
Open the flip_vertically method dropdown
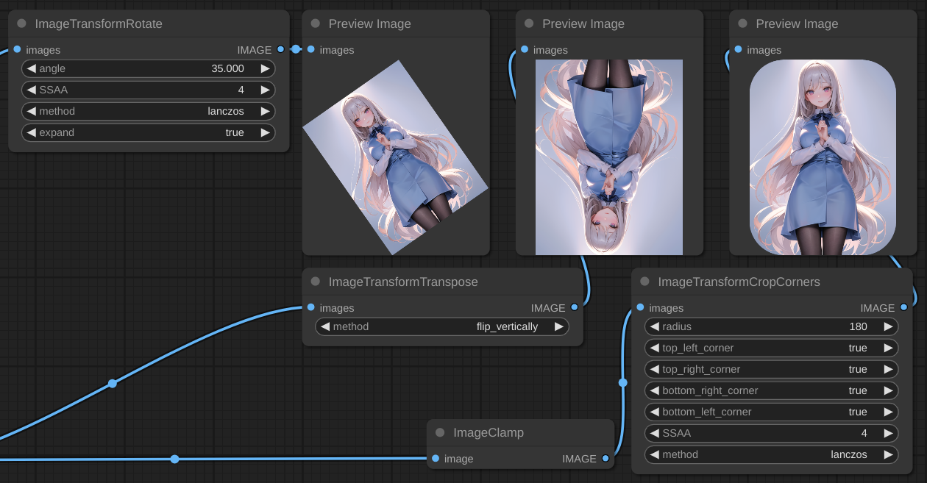coord(442,326)
